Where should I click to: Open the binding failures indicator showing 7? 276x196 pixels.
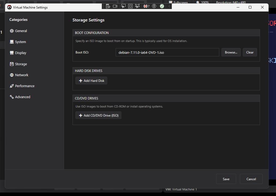tap(146, 6)
